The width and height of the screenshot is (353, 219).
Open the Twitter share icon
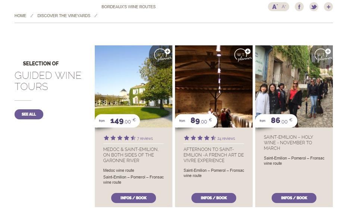click(x=314, y=7)
